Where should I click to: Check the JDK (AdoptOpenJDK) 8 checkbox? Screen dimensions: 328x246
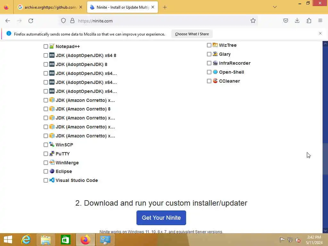pos(46,64)
